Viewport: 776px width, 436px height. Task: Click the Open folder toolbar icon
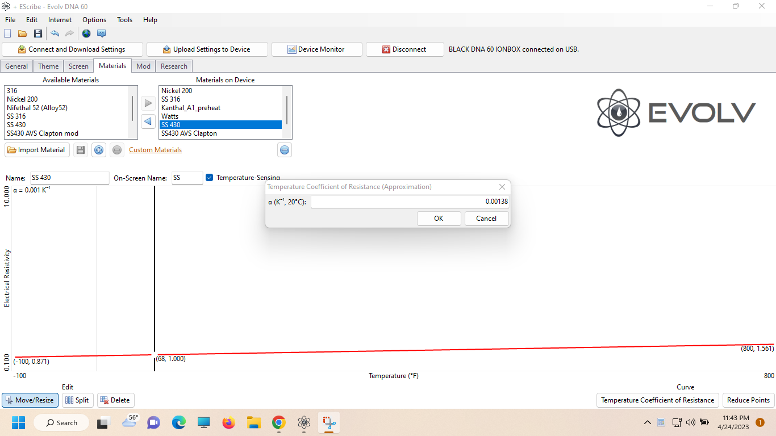tap(23, 33)
